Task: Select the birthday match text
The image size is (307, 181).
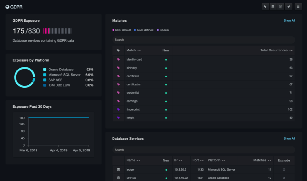Action: click(x=132, y=68)
